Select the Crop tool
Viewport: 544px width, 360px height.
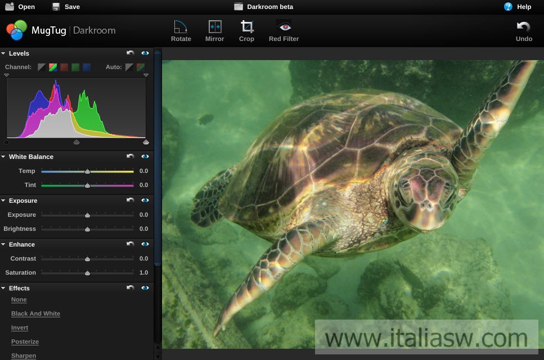246,31
